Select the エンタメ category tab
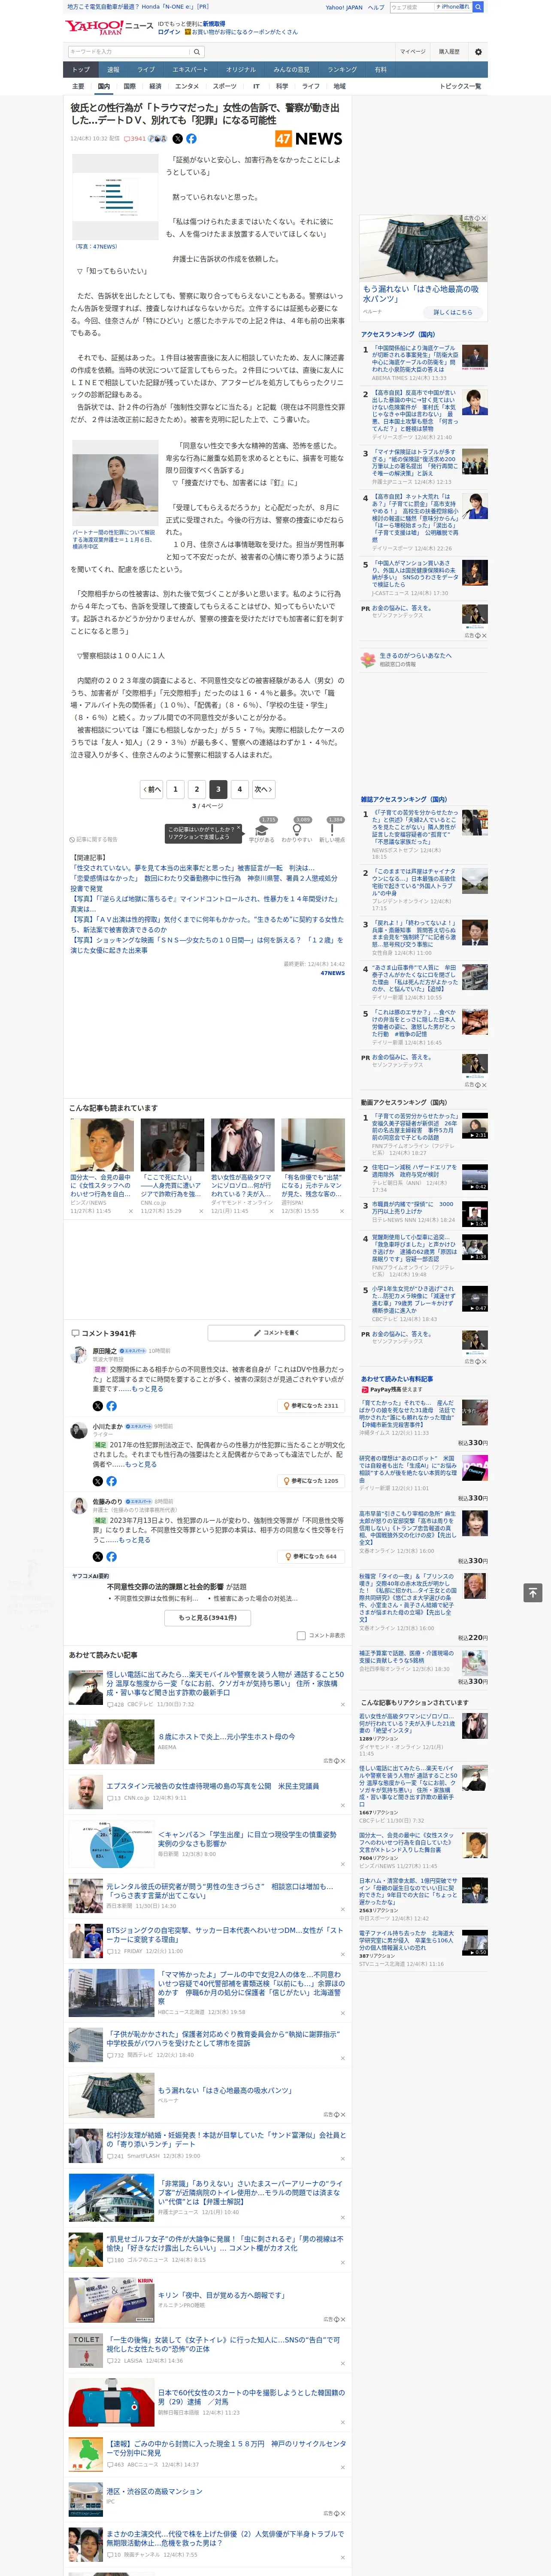551x2576 pixels. (187, 86)
